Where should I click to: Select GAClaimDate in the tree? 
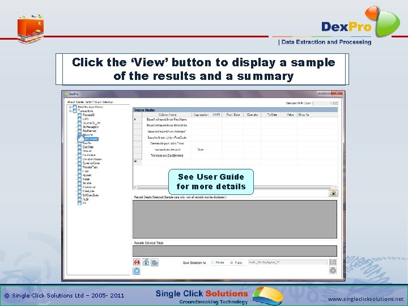point(91,195)
